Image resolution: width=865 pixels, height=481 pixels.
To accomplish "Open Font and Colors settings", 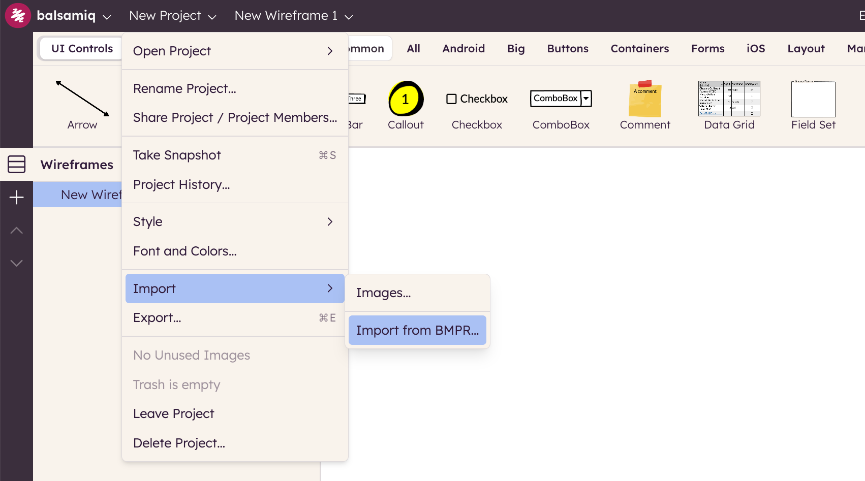I will pos(185,251).
